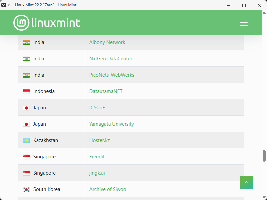Choose the jingk.ai mirror
The width and height of the screenshot is (267, 200).
97,173
